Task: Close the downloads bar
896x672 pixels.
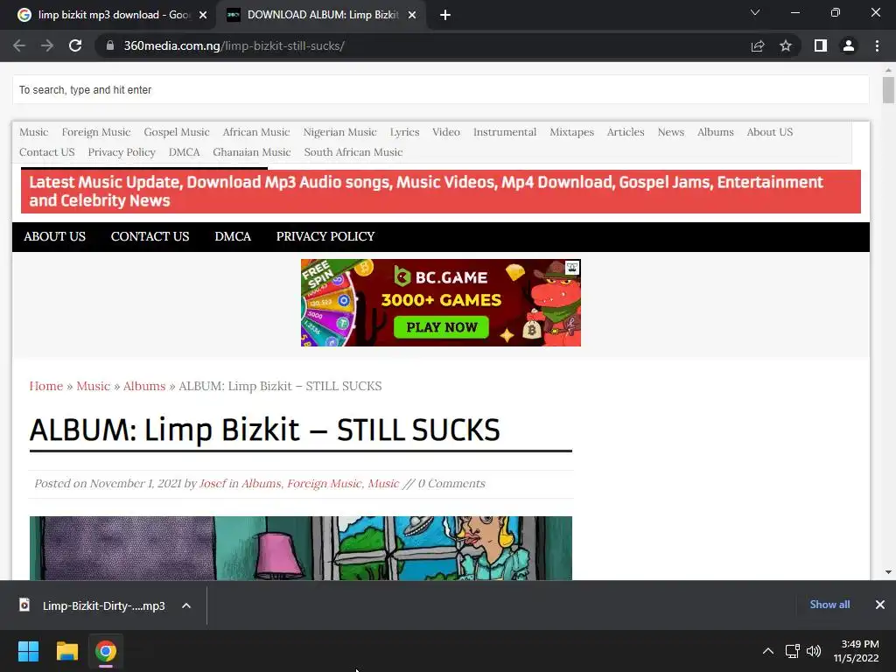Action: tap(880, 605)
